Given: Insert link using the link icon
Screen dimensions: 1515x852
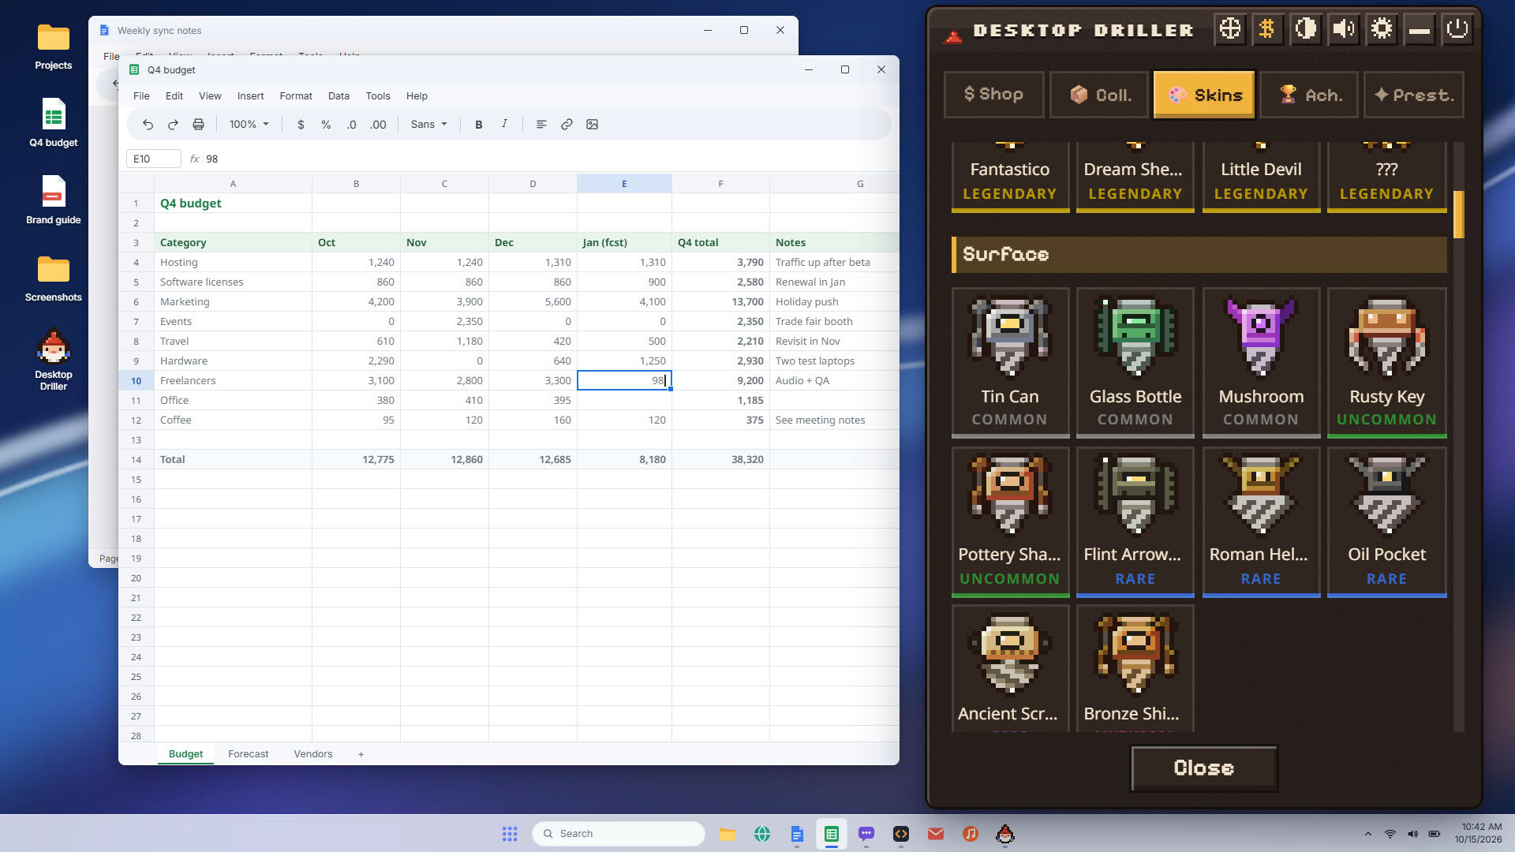Looking at the screenshot, I should click(567, 125).
